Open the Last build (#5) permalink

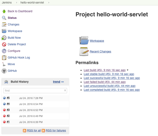pos(104,70)
